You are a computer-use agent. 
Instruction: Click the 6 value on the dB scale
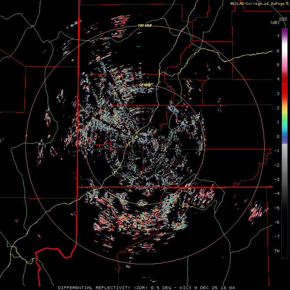click(x=278, y=51)
